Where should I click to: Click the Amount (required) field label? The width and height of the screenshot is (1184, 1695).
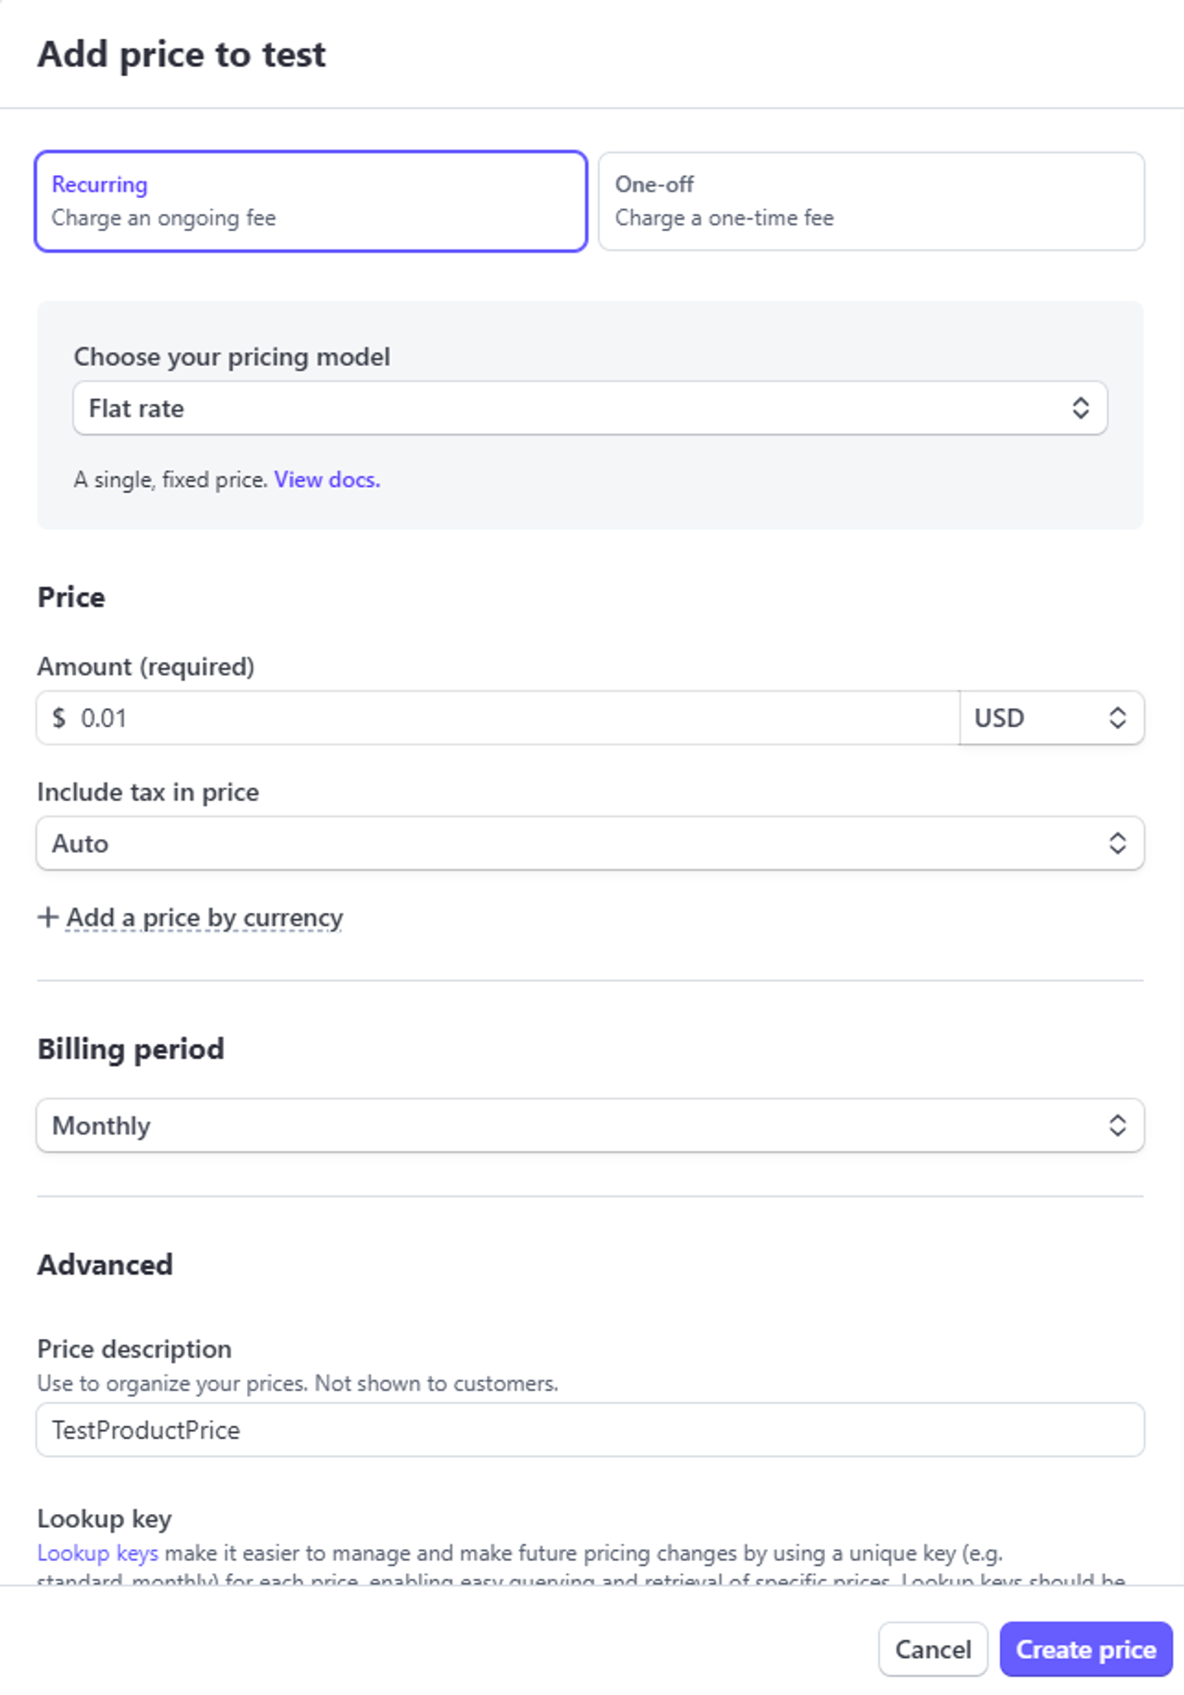146,667
